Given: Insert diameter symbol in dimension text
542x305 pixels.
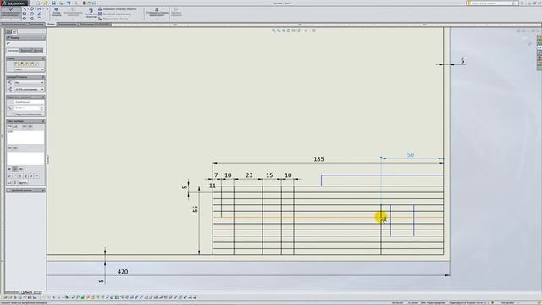Looking at the screenshot, I should point(9,176).
